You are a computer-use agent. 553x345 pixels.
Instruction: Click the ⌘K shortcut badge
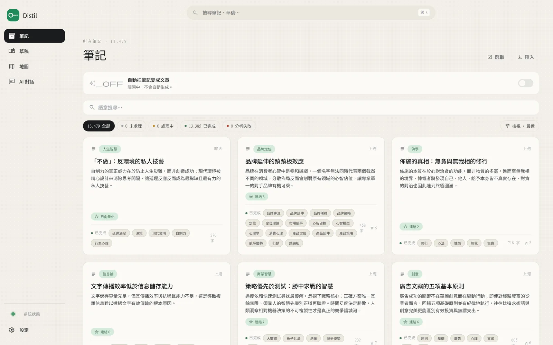(x=424, y=12)
